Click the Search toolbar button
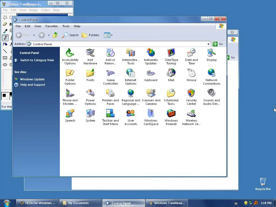 point(70,35)
